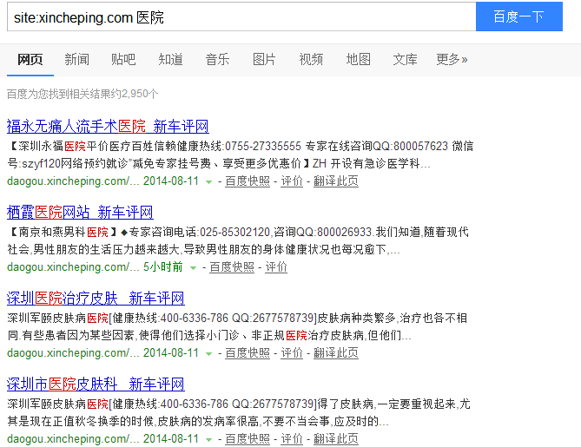Click snippet text starting 【深圳永福医院平价医疗
The height and width of the screenshot is (447, 581).
point(240,154)
